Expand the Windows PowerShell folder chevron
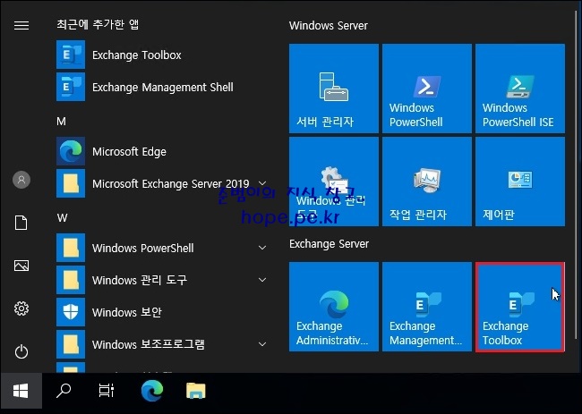 pyautogui.click(x=262, y=248)
